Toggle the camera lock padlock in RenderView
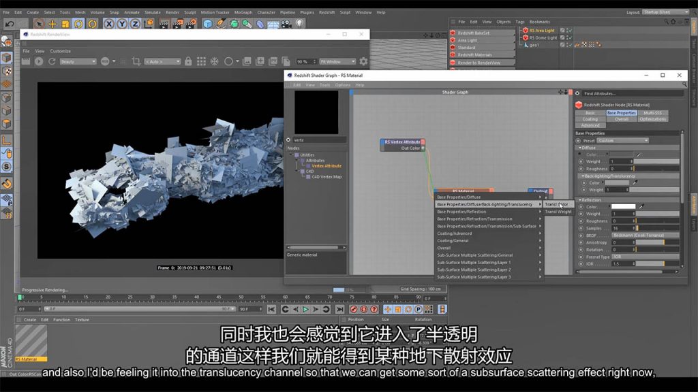The image size is (698, 392). click(188, 61)
